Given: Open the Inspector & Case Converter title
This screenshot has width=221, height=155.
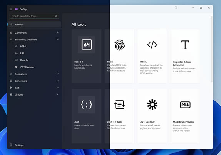Looking at the screenshot, I should click(182, 64).
